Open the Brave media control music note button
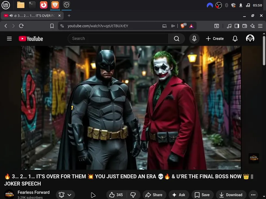This screenshot has width=266, height=199. 229,26
